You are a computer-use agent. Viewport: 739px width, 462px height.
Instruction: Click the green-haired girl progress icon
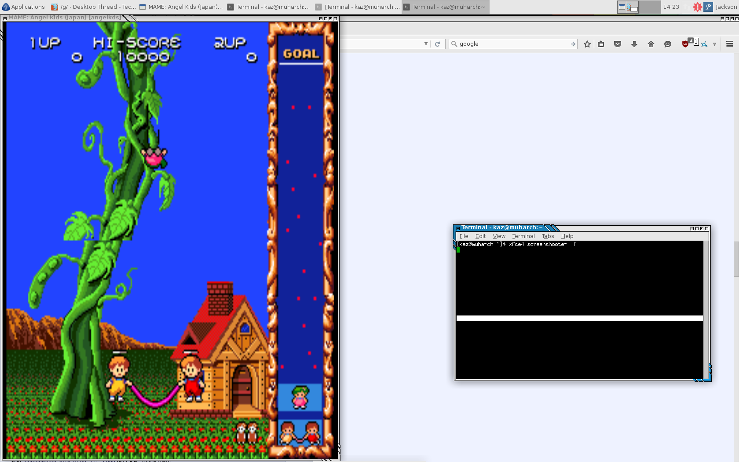click(x=300, y=397)
